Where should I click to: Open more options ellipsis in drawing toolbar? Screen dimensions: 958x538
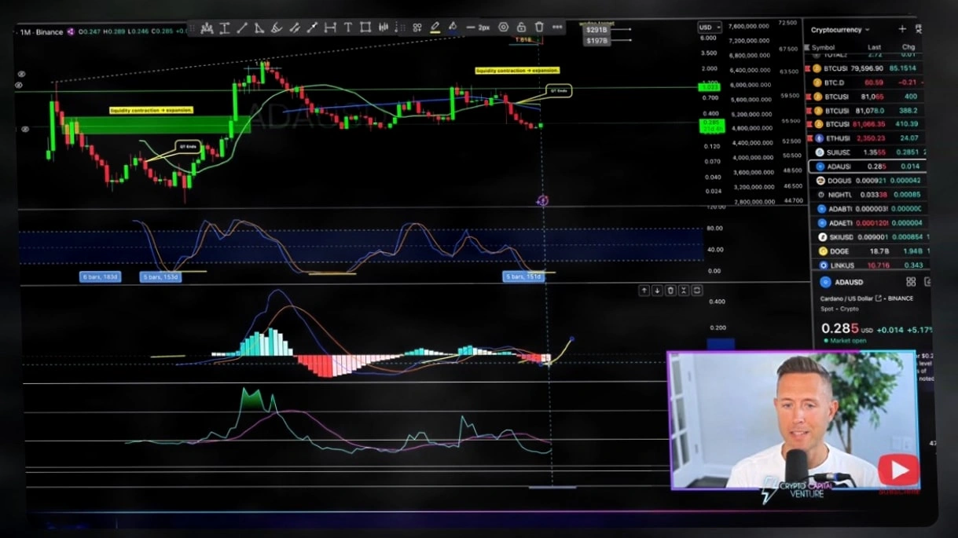pos(557,27)
